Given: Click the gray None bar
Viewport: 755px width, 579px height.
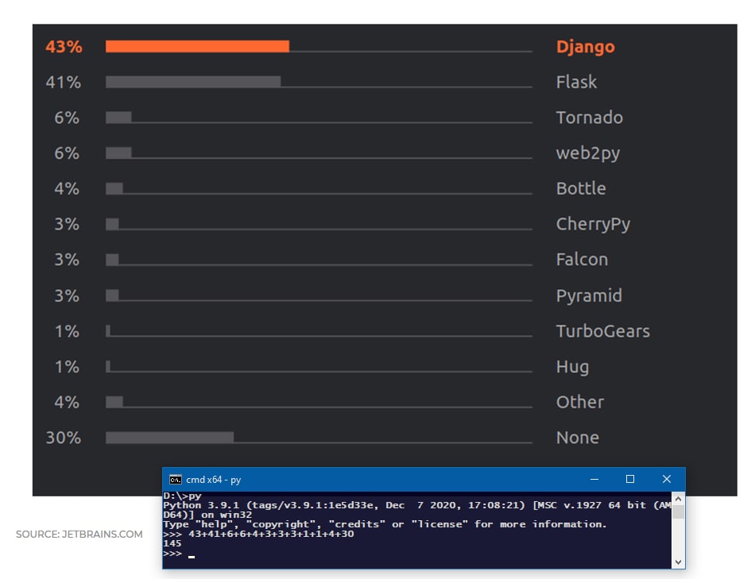Looking at the screenshot, I should click(x=169, y=438).
